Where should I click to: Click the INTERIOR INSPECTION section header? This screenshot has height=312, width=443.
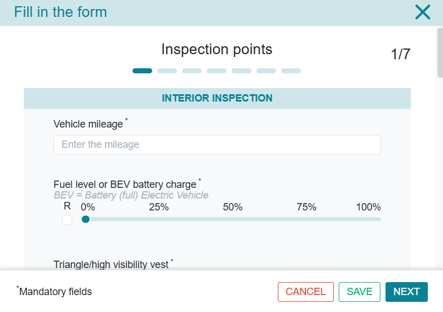pyautogui.click(x=217, y=98)
